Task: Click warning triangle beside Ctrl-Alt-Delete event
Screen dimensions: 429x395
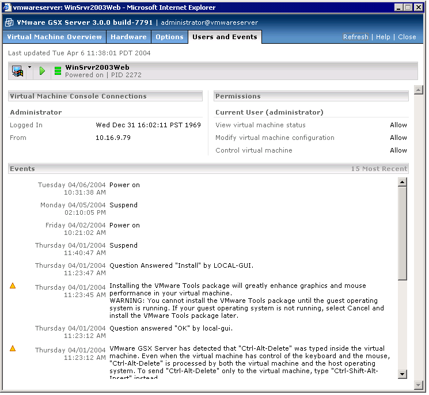Action: [x=13, y=348]
